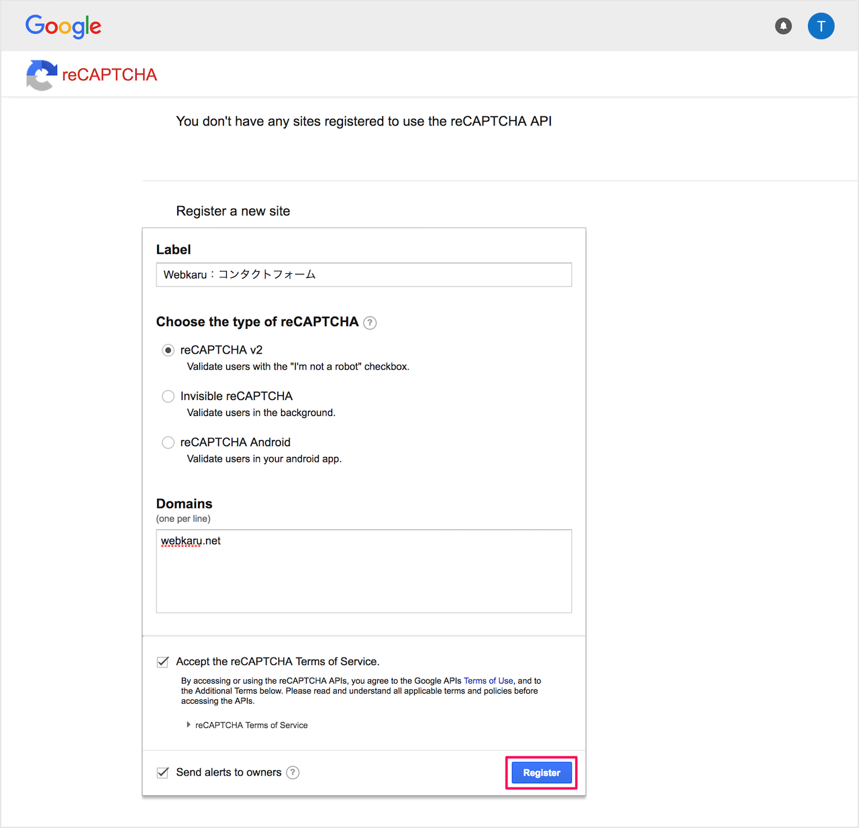
Task: Toggle the Send alerts to owners checkbox
Action: coord(162,772)
